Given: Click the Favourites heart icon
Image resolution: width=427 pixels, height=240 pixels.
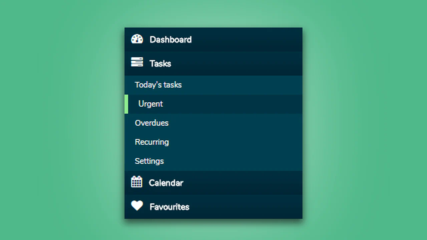Looking at the screenshot, I should [x=137, y=206].
